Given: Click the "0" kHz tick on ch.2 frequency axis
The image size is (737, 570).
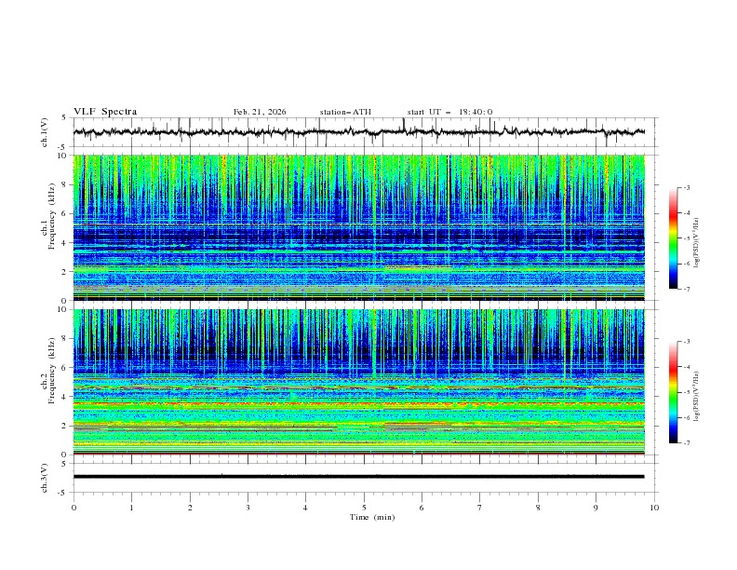Looking at the screenshot, I should pyautogui.click(x=65, y=455).
